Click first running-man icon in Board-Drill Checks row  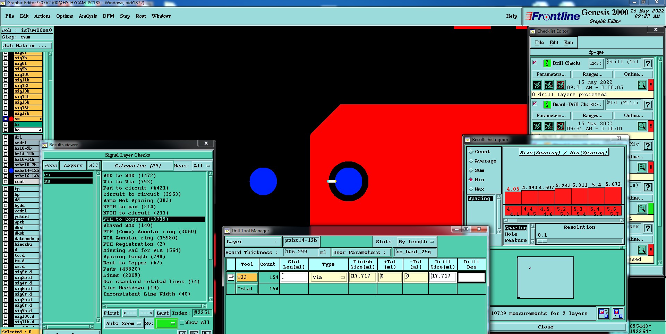click(x=537, y=126)
